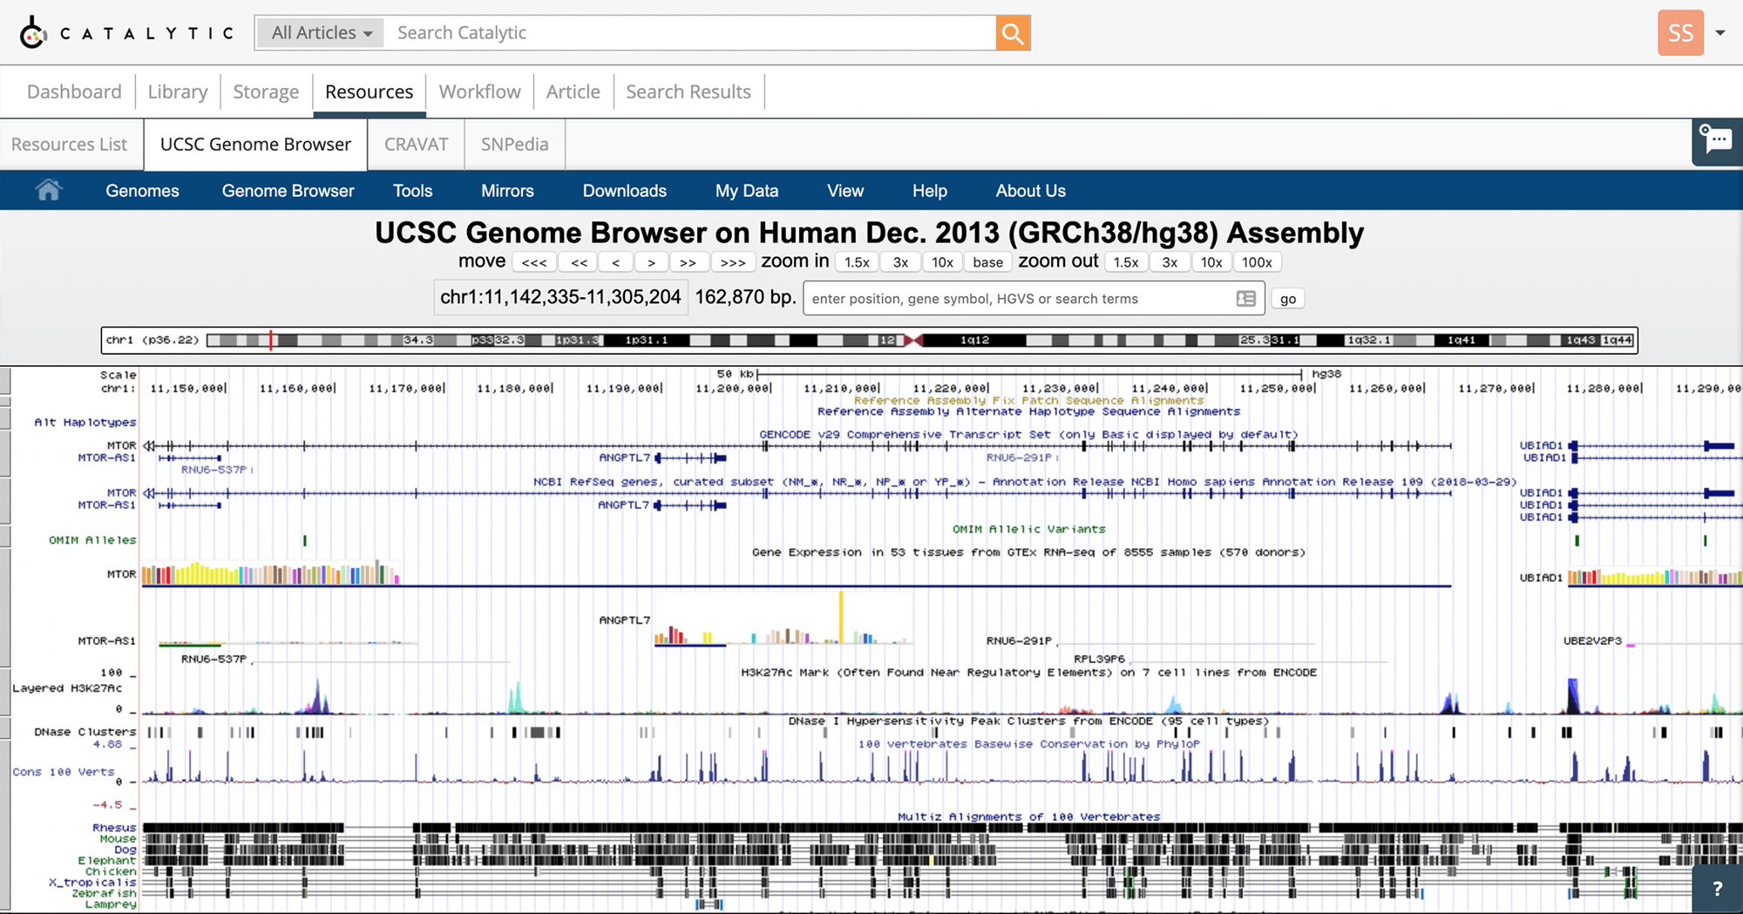
Task: Click the 1p31.1 band on ideogram
Action: coord(646,340)
